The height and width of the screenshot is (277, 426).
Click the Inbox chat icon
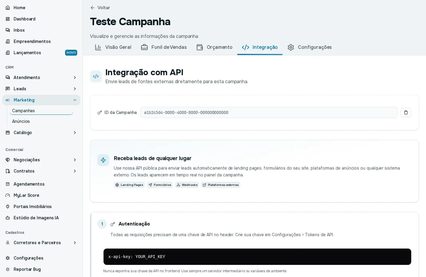click(x=8, y=30)
